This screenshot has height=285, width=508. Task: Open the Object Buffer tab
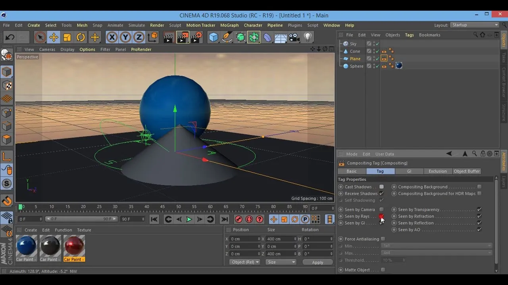(467, 171)
